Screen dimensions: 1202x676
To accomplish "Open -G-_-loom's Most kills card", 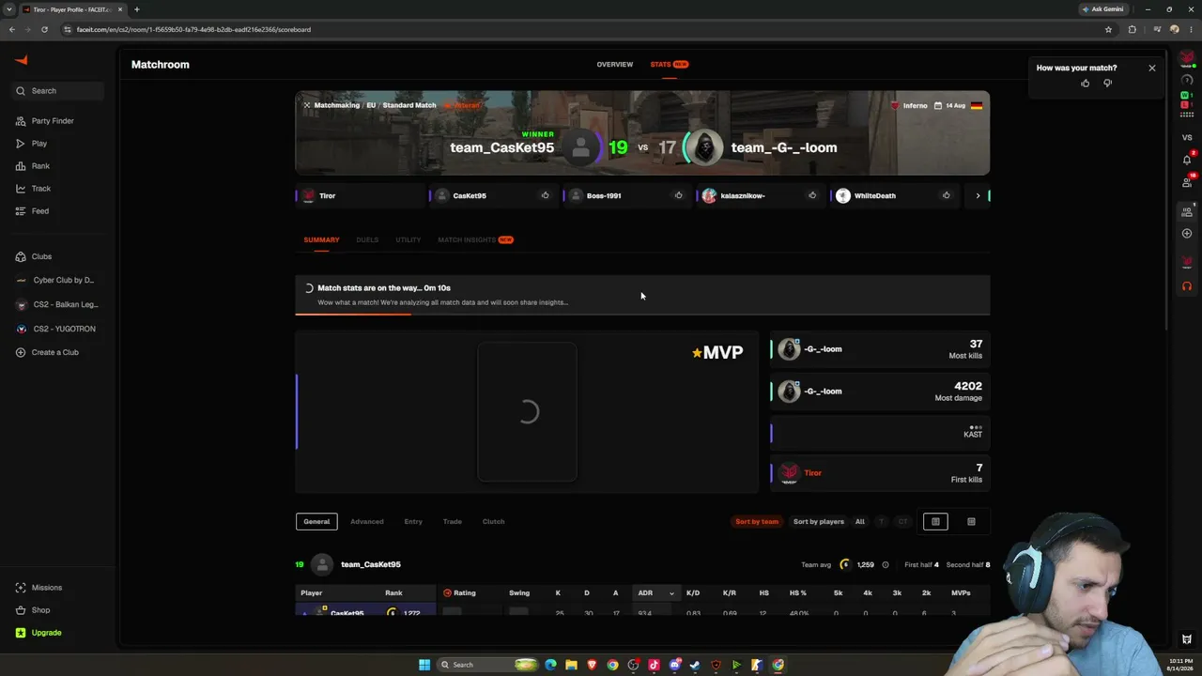I will [x=880, y=349].
